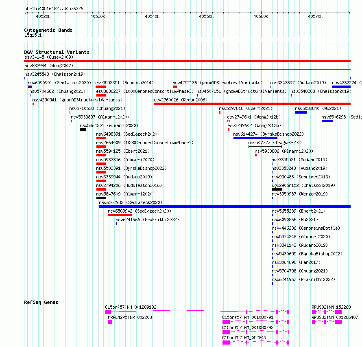Click nsv4250541 gnomADStructuralVariants label
Viewport: 362px width, 347px height.
pos(77,100)
